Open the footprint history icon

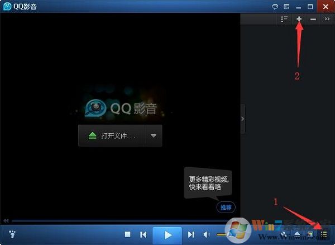pos(13,234)
